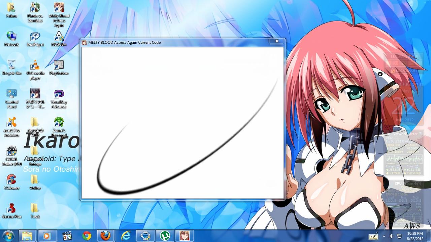431x242 pixels.
Task: Select the Recycle Bin icon
Action: [12, 65]
